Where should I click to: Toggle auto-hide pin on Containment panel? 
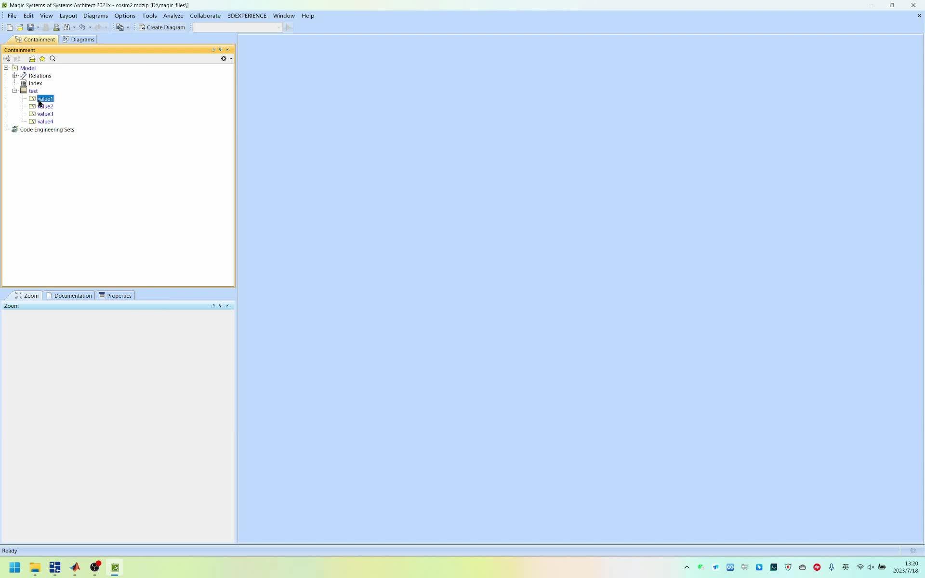click(x=220, y=50)
